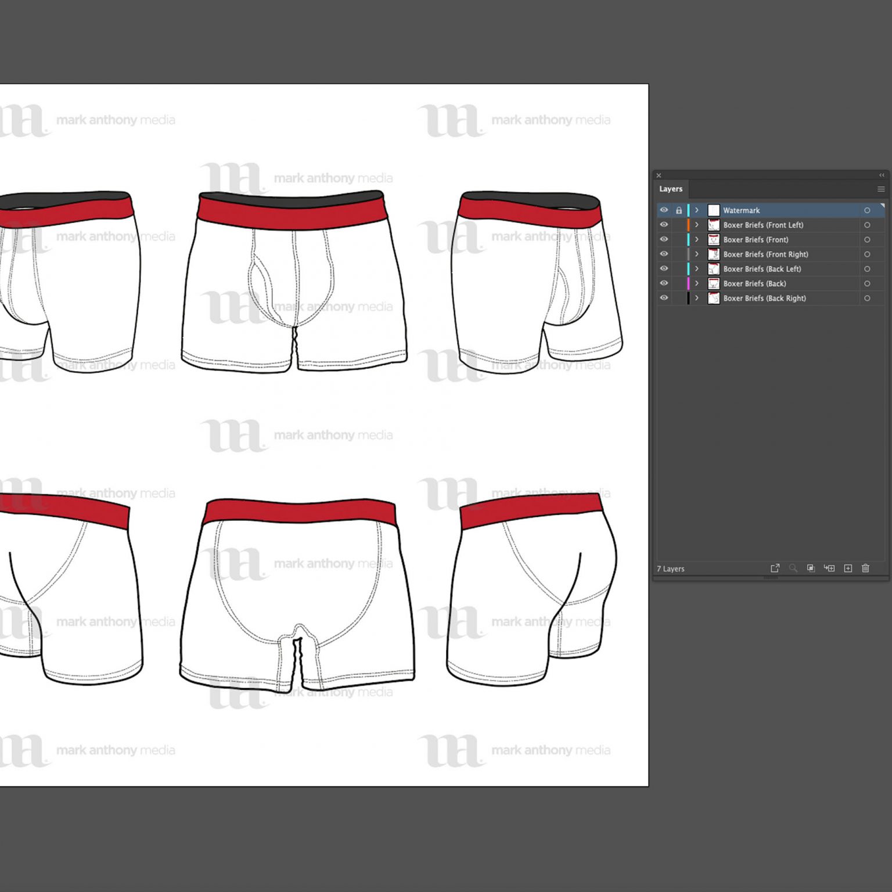Viewport: 892px width, 892px height.
Task: Create a new layer in the Layers panel
Action: 848,569
